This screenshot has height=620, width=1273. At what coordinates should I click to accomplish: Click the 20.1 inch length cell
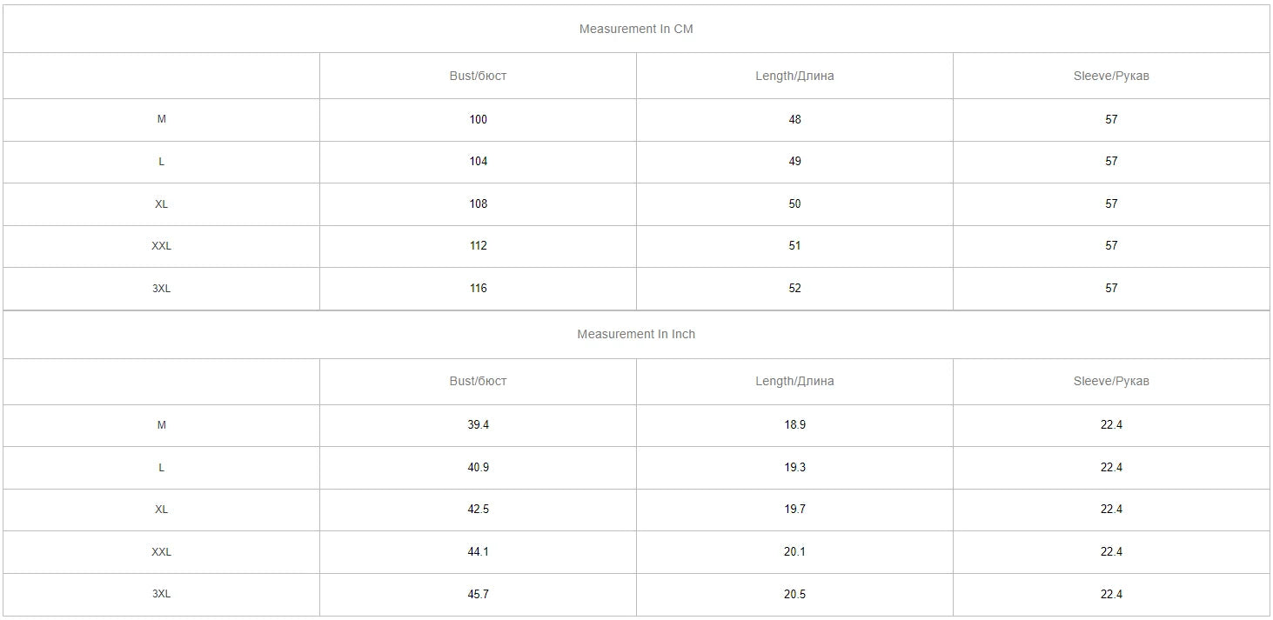click(794, 551)
